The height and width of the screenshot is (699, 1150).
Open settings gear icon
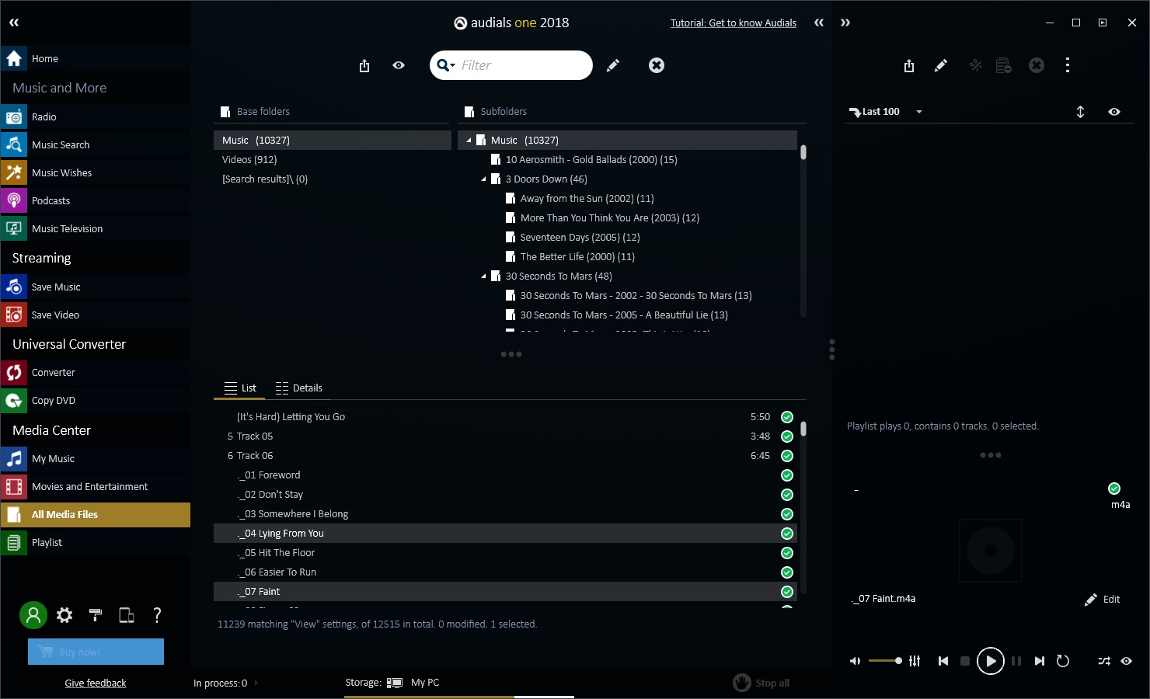click(64, 616)
